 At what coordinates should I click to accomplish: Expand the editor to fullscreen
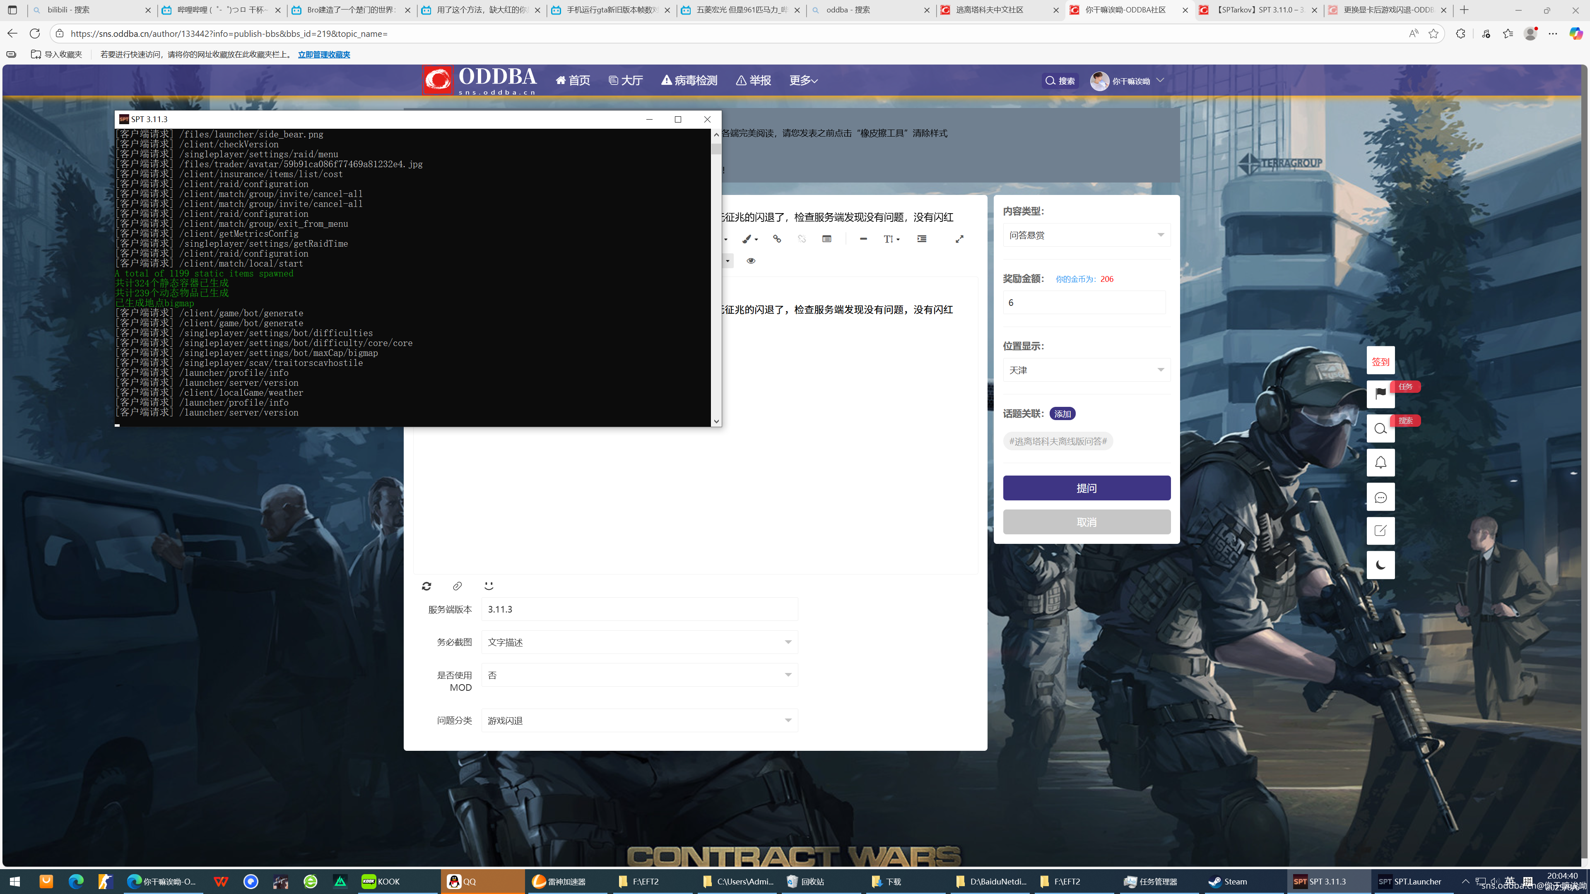click(x=959, y=239)
